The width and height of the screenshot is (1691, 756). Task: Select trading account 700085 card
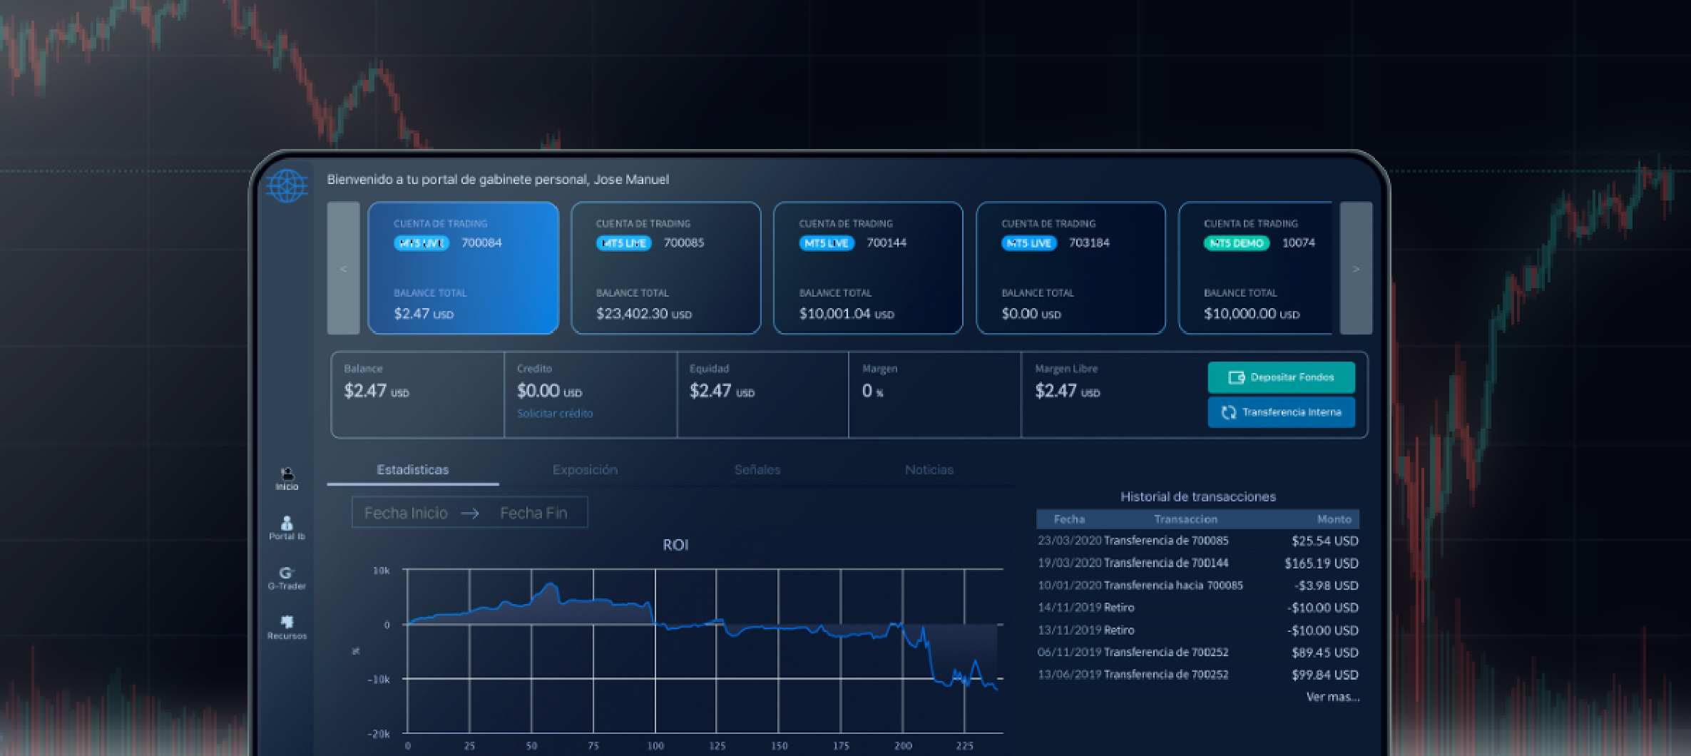665,268
